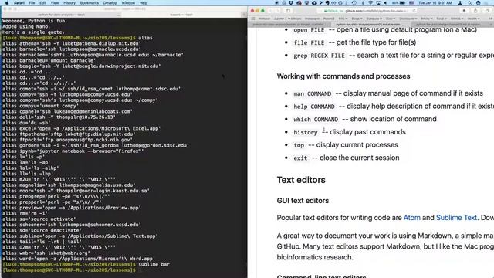
Task: Click the Evernote elephant icon in menu bar
Action: coord(327,3)
